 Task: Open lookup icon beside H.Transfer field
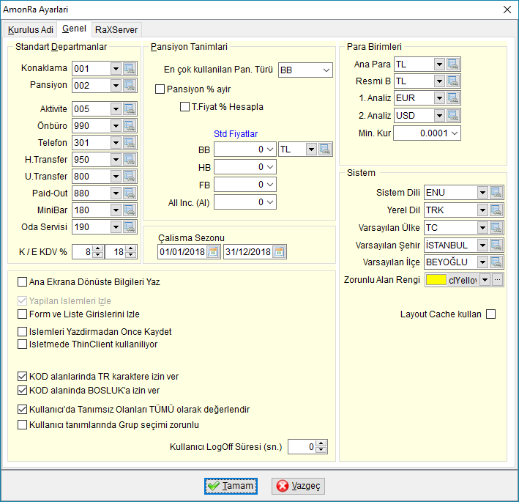[x=130, y=160]
